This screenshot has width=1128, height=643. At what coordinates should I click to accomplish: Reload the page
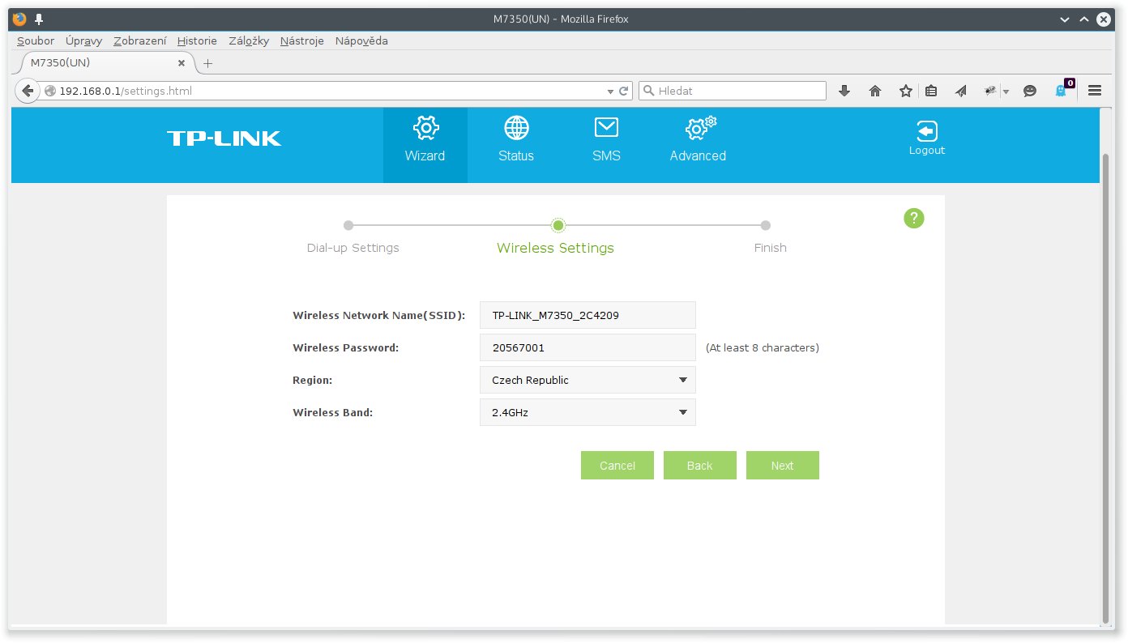[624, 92]
